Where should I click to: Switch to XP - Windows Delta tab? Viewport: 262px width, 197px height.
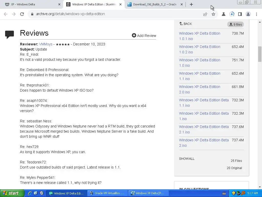coord(32,5)
